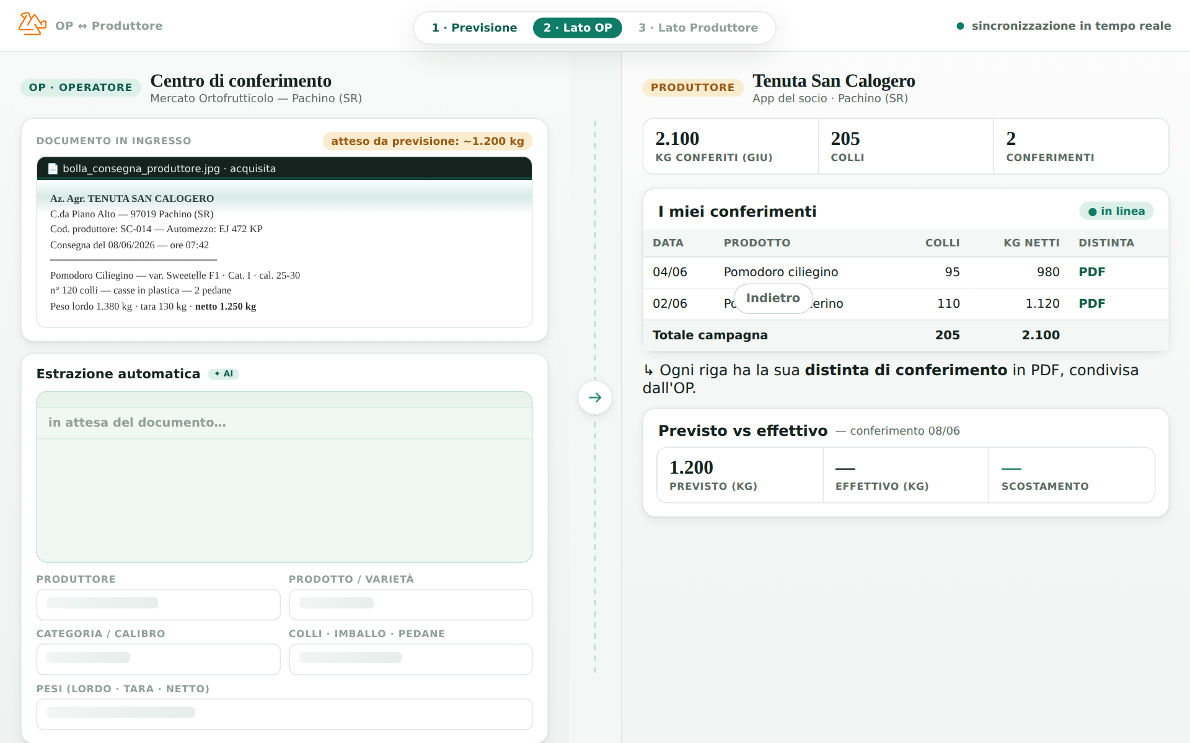Click the 'OP ↔ Produttore' header title
Image resolution: width=1190 pixels, height=743 pixels.
point(109,26)
